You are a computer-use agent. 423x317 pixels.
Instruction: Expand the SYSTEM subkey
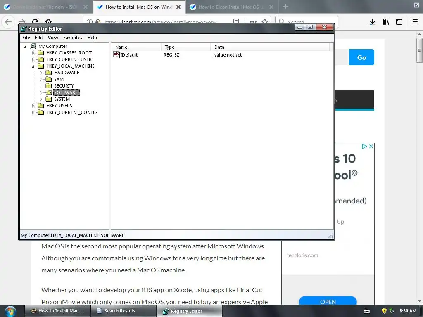click(41, 99)
